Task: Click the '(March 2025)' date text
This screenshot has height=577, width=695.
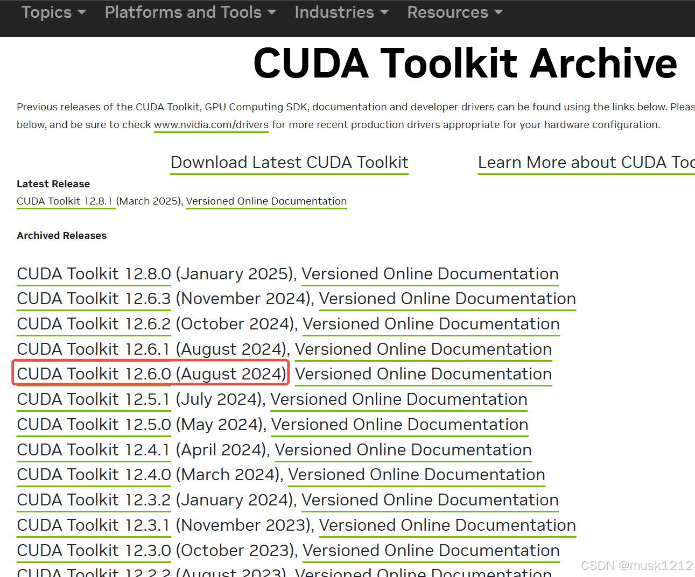Action: (x=149, y=201)
